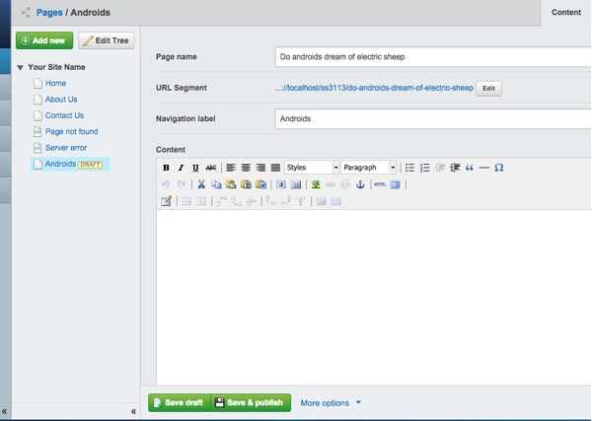
Task: Insert special character with Omega icon
Action: [x=498, y=168]
